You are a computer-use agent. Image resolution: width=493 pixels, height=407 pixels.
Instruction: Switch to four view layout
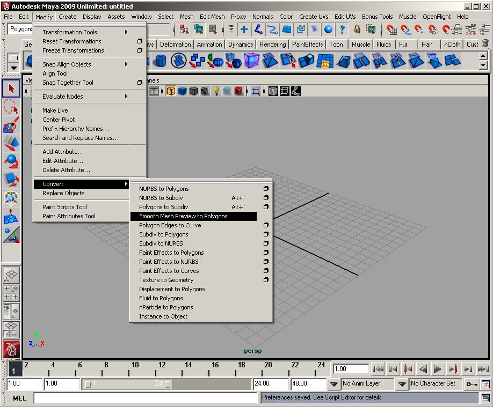tap(11, 293)
